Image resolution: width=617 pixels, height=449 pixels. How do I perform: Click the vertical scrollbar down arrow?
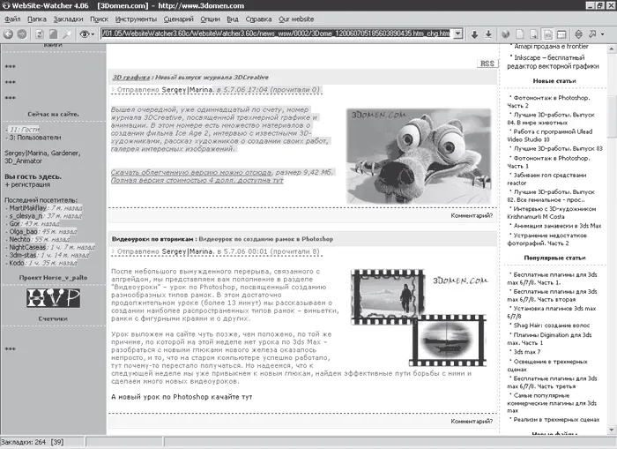[x=612, y=430]
